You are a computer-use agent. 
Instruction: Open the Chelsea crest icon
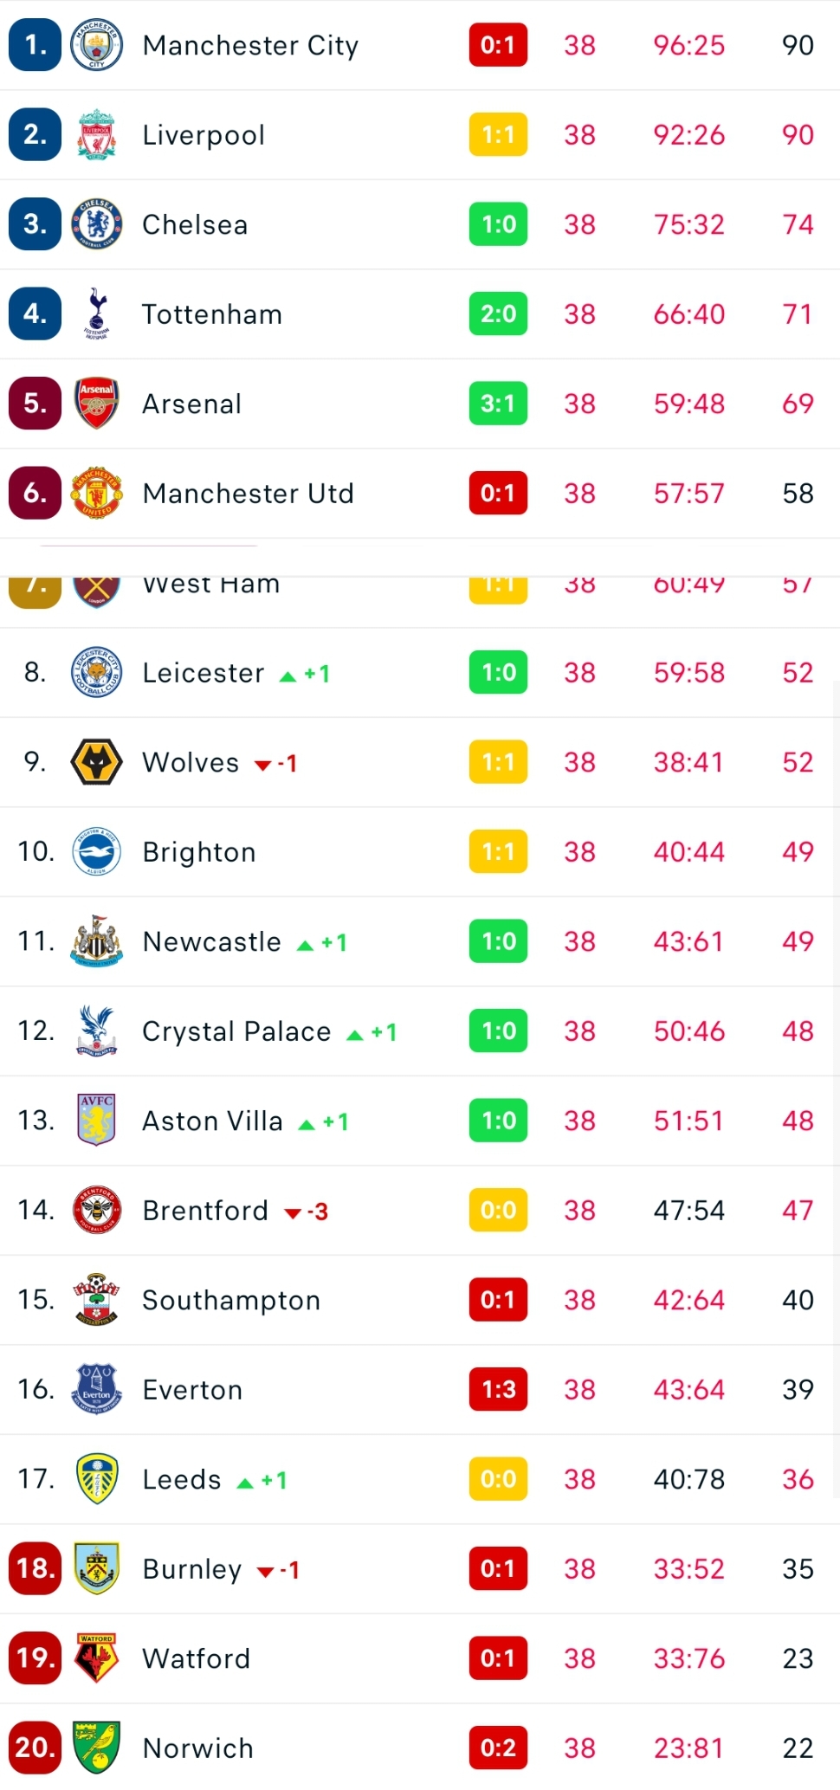pyautogui.click(x=96, y=224)
